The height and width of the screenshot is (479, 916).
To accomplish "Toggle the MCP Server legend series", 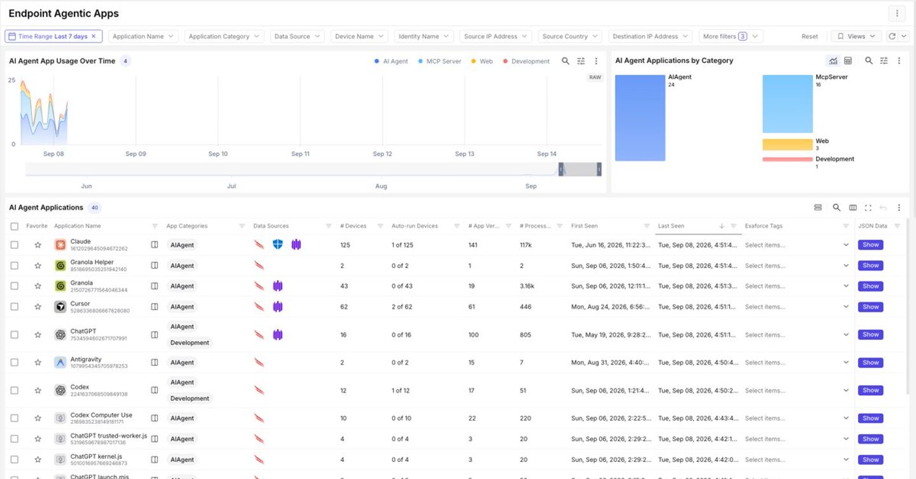I will pos(440,61).
